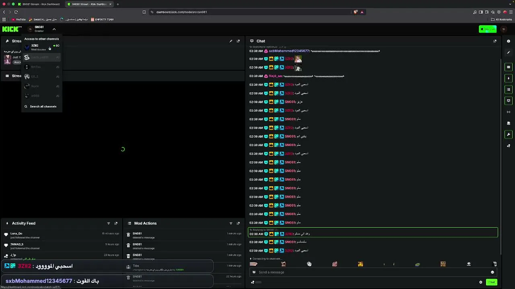The height and width of the screenshot is (289, 515).
Task: Send message with the green Chat button
Action: [492, 282]
